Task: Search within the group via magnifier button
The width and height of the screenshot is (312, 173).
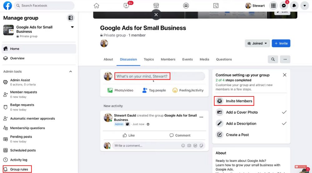Action: pyautogui.click(x=273, y=59)
